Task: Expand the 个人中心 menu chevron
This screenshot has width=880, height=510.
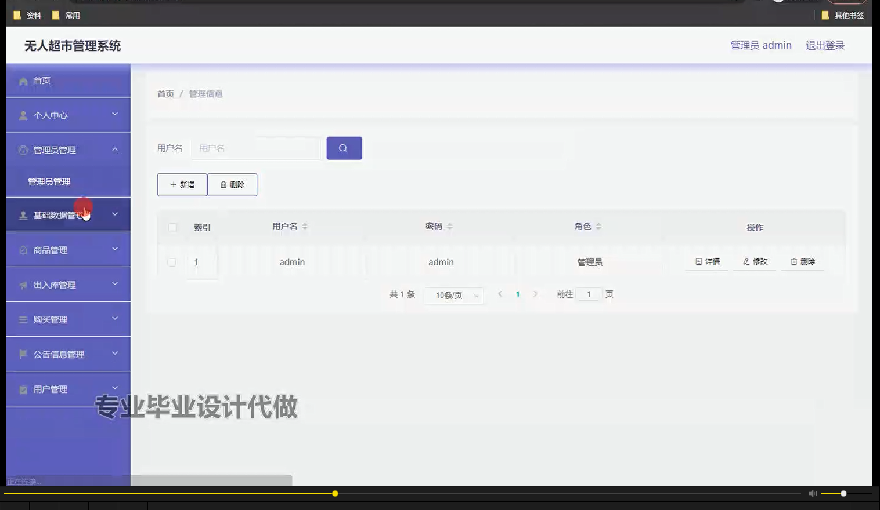Action: pos(114,114)
